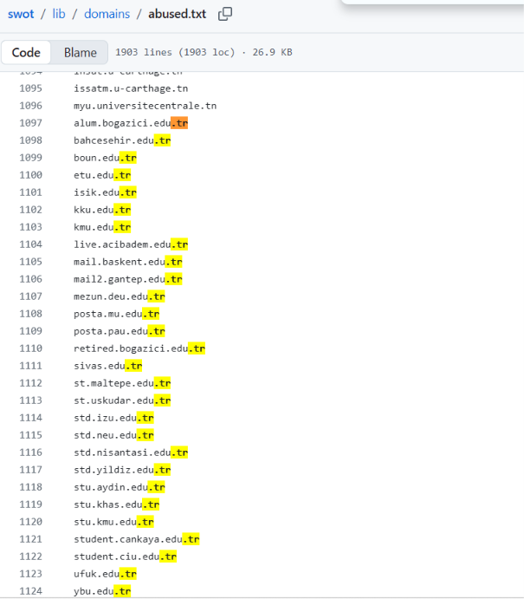Open the domains folder breadcrumb
The width and height of the screenshot is (524, 599).
point(107,14)
